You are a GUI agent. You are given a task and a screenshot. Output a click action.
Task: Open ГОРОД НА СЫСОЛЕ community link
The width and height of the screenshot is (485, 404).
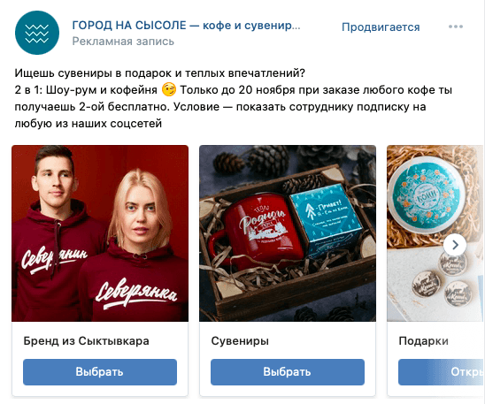click(186, 26)
